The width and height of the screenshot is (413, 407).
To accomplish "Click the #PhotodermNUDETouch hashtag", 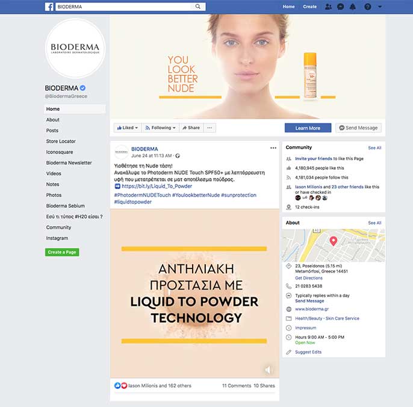I will click(x=143, y=195).
